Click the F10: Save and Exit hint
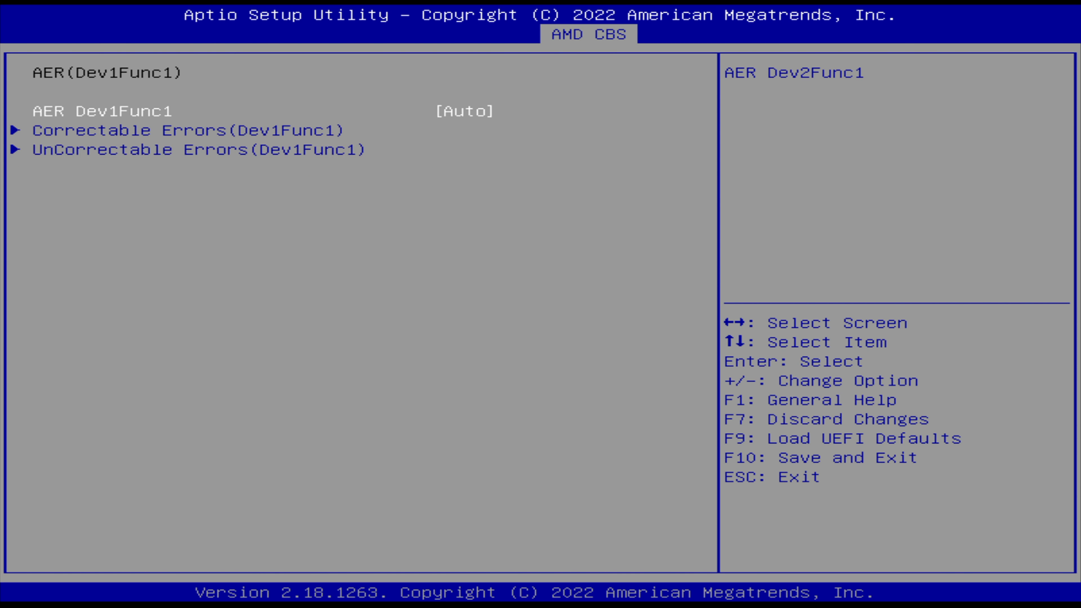 click(x=821, y=458)
